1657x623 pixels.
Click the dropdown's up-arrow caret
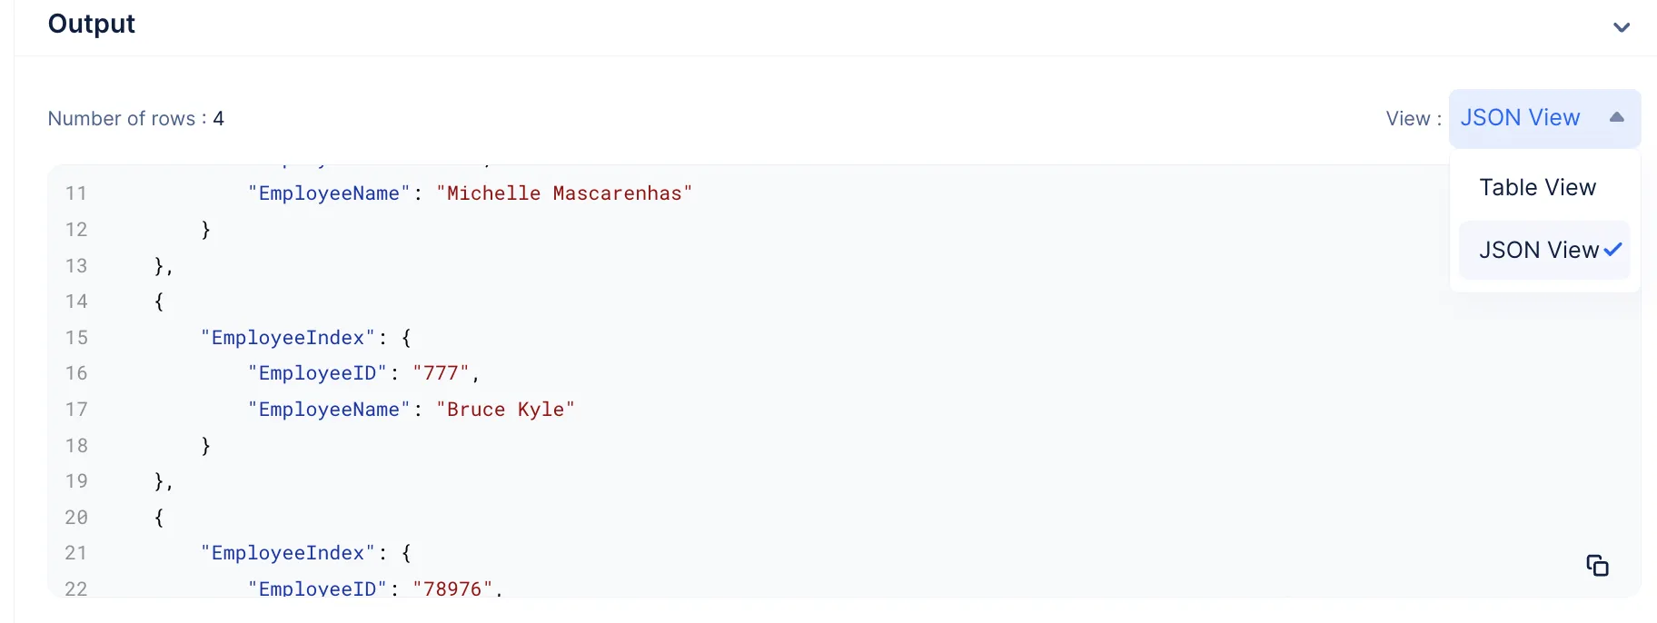coord(1617,117)
